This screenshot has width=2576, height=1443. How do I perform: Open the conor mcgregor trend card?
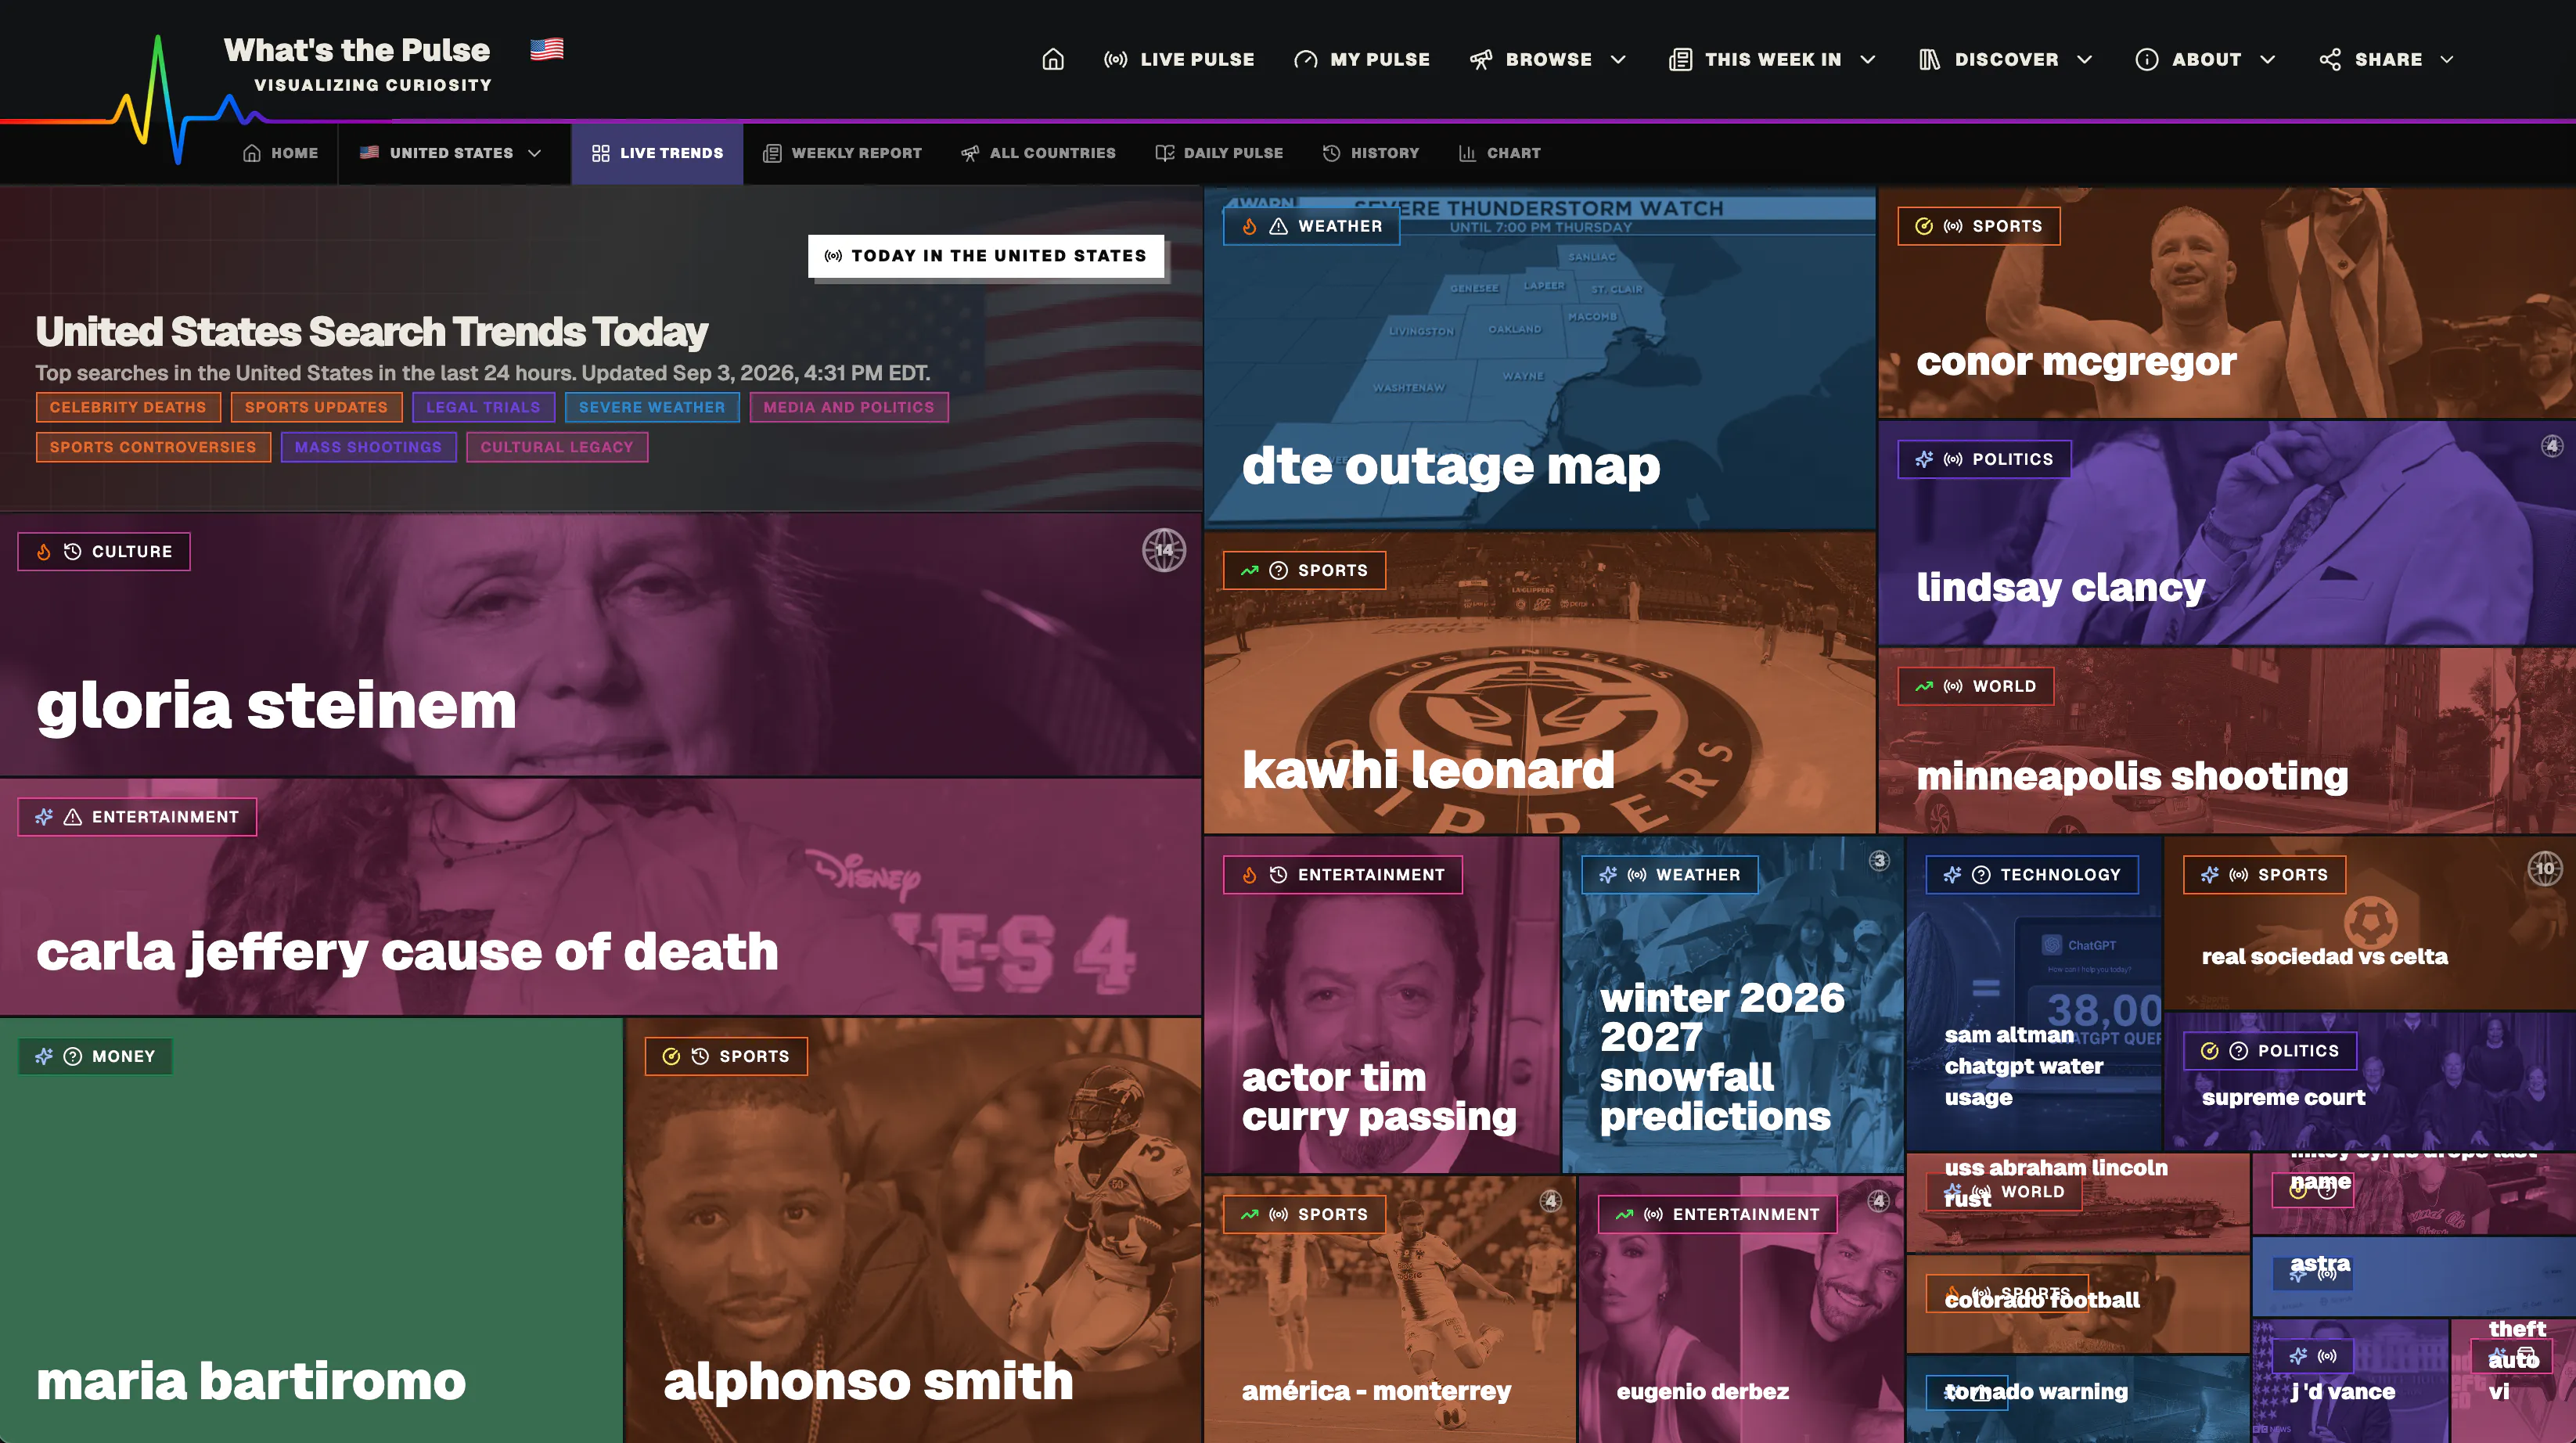pos(2227,302)
